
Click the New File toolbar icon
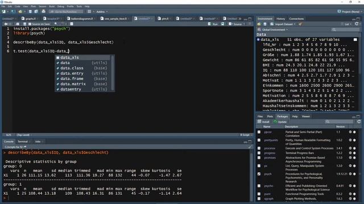click(x=4, y=11)
